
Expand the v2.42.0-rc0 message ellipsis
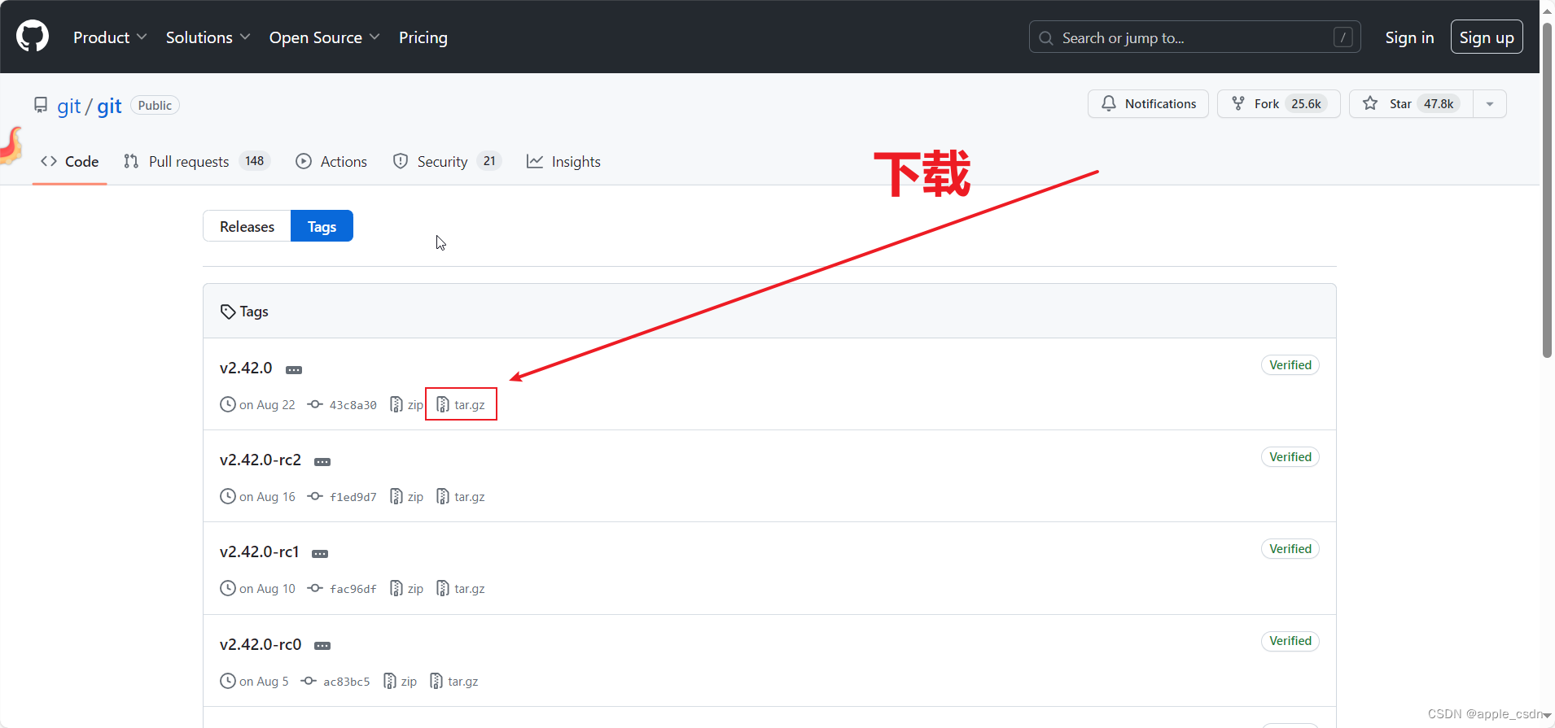(x=322, y=646)
